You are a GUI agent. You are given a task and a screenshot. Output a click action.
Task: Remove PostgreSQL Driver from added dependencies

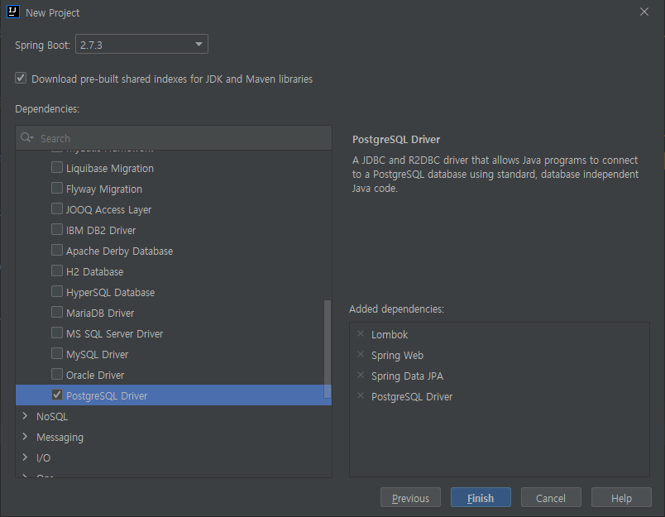(361, 396)
